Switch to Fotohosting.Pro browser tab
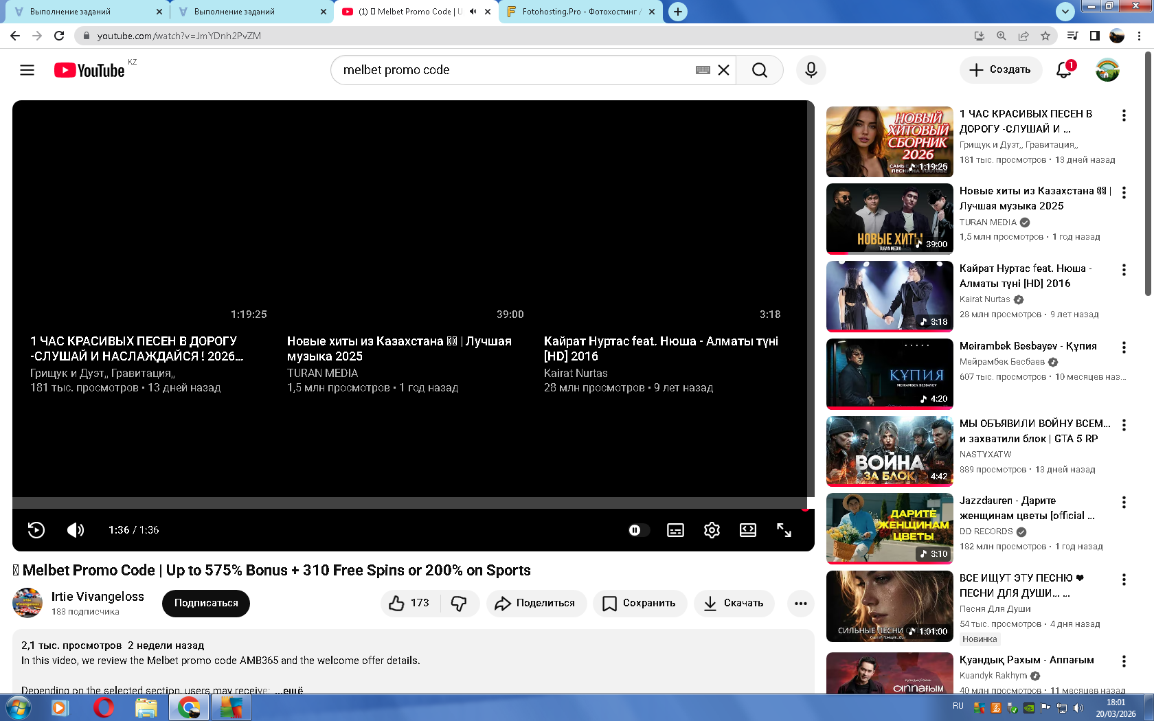Viewport: 1154px width, 721px height. 580,12
